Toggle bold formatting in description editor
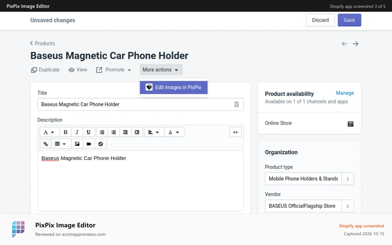Screen dimensions: 392x245 (65, 132)
